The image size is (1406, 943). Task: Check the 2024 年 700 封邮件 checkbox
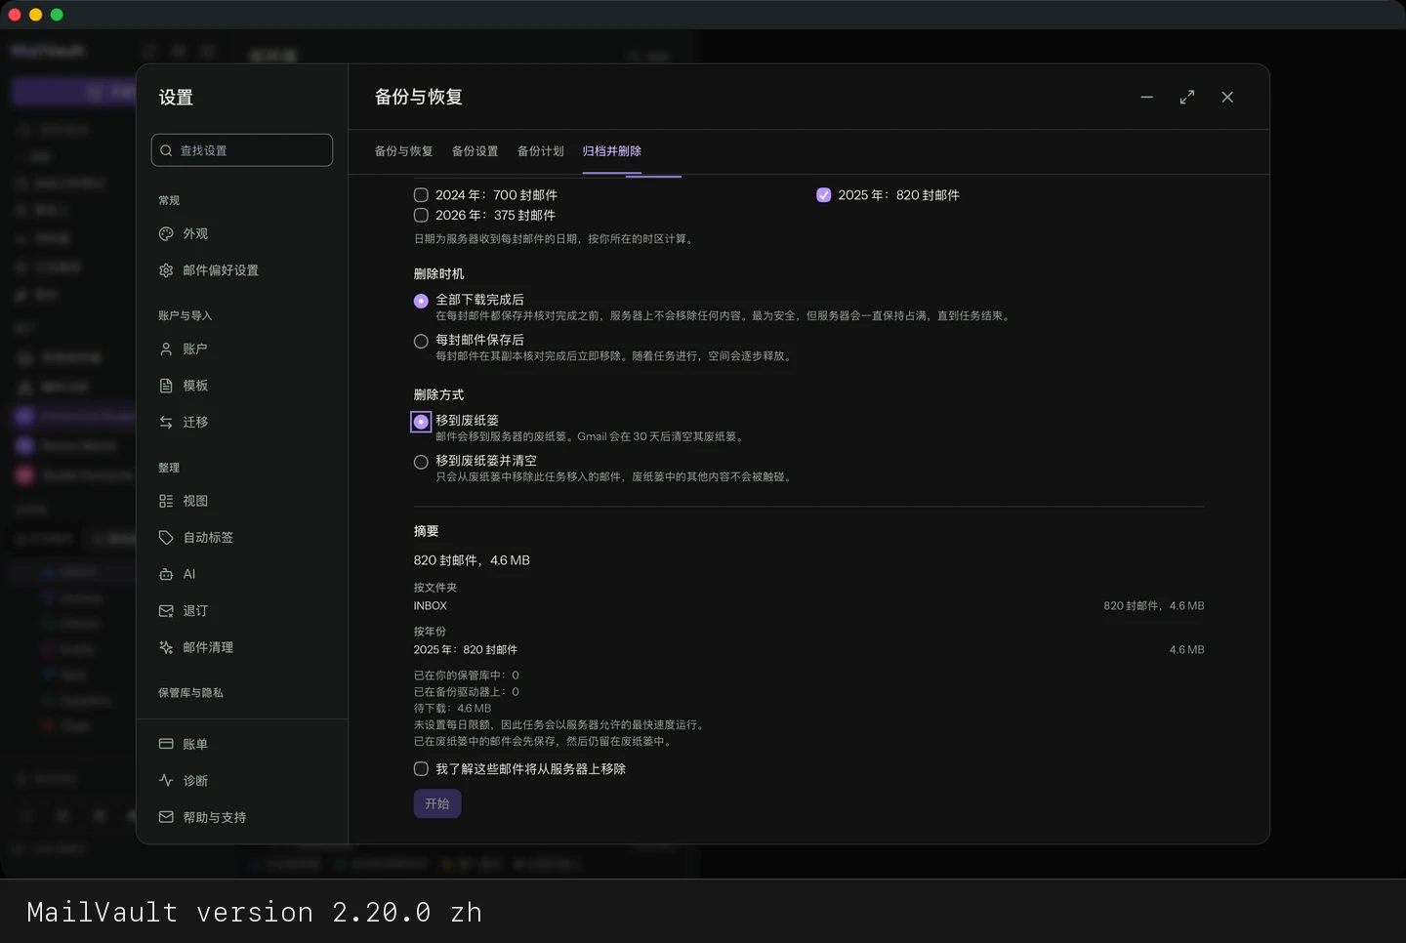point(421,195)
